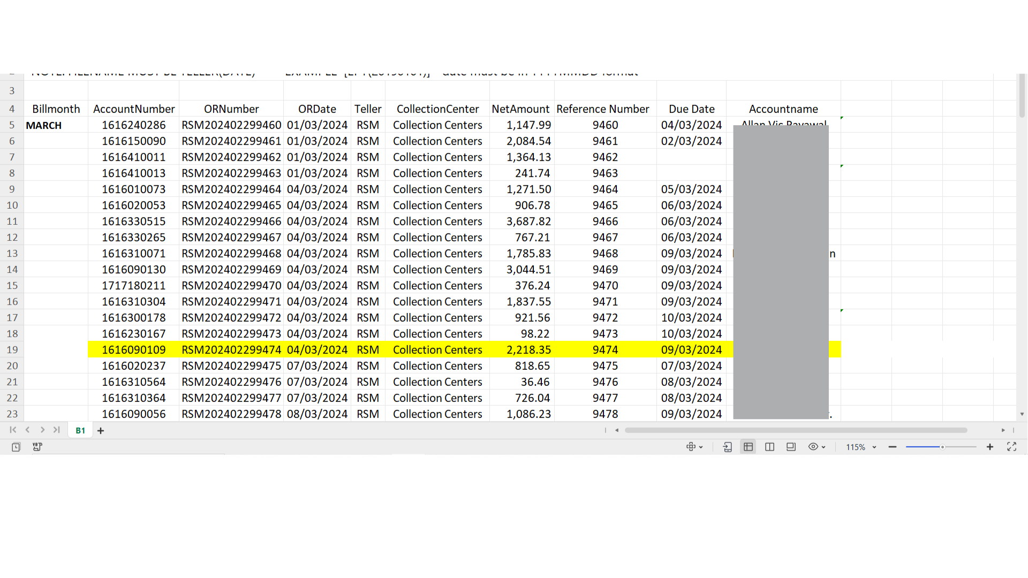Select account number 1616240286
The height and width of the screenshot is (578, 1028).
click(x=134, y=125)
